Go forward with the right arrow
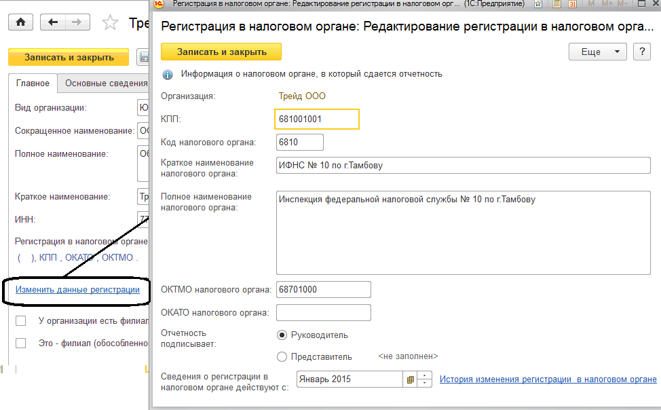Viewport: 661px width, 410px height. (77, 22)
